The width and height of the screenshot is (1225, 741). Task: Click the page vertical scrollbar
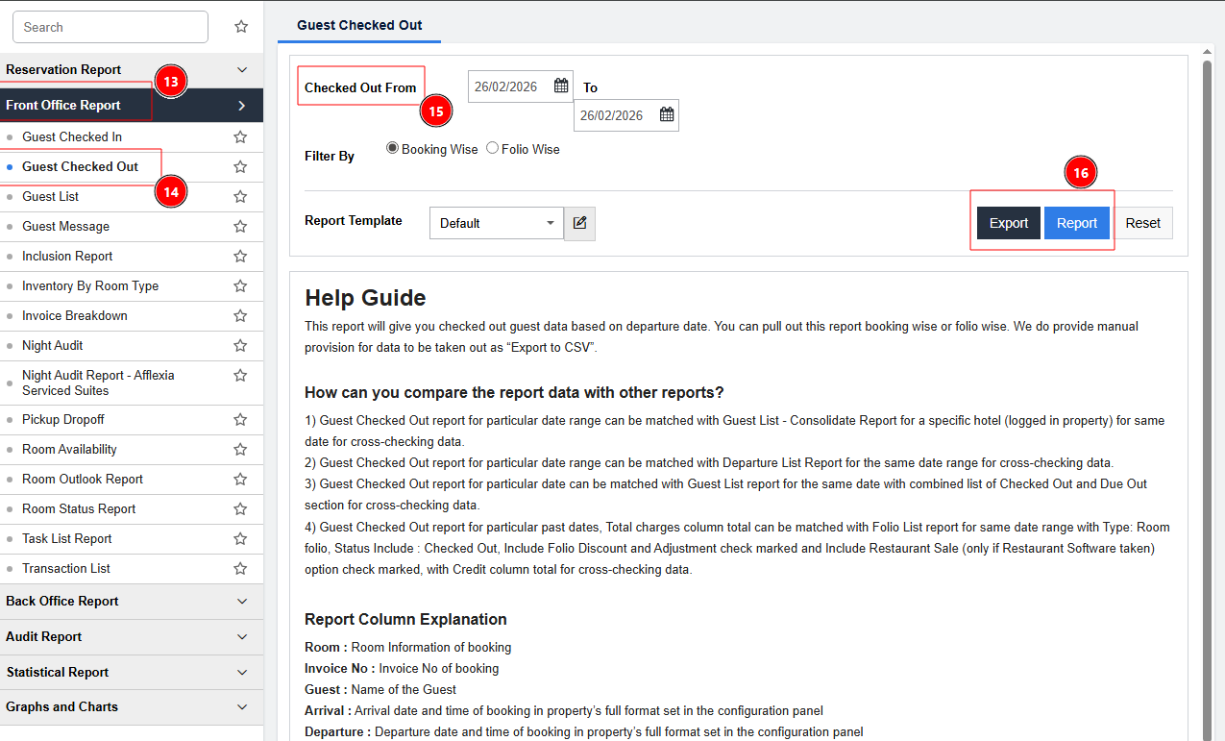point(1207,399)
